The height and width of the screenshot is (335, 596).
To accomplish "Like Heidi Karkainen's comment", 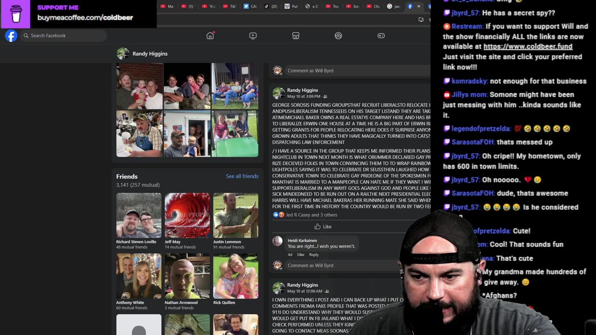I will [301, 255].
